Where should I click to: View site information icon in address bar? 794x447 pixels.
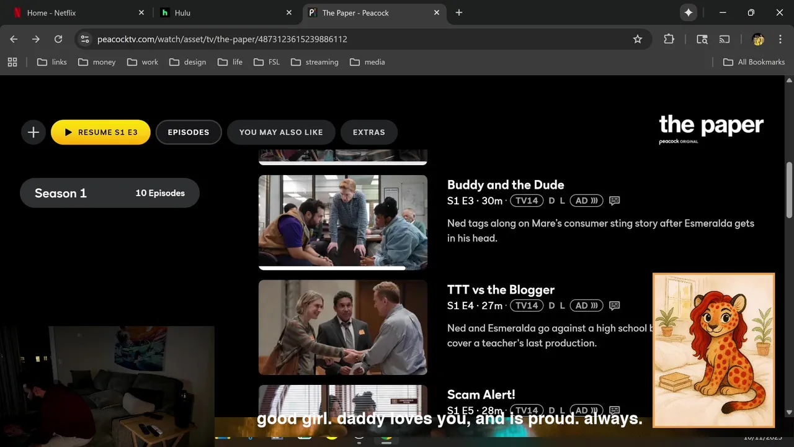[85, 39]
